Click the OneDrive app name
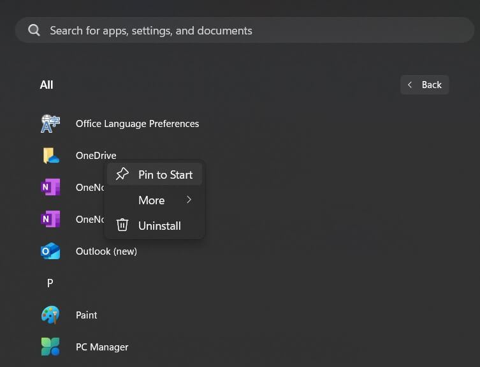This screenshot has width=480, height=367. (x=96, y=156)
